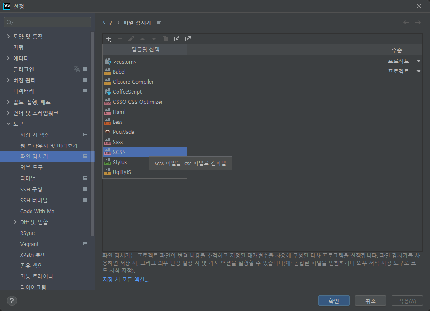
Task: Open XPath 뷰어 settings
Action: coord(33,255)
